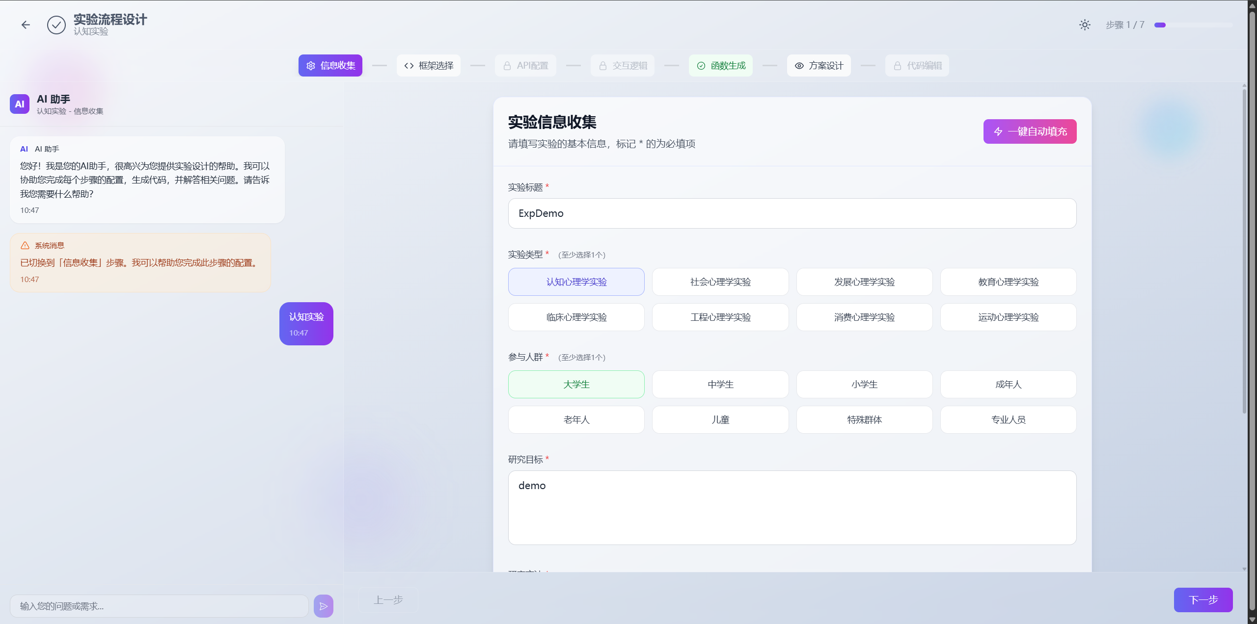Screen dimensions: 1257x624
Task: Open the 代码编辑 step
Action: coord(917,65)
